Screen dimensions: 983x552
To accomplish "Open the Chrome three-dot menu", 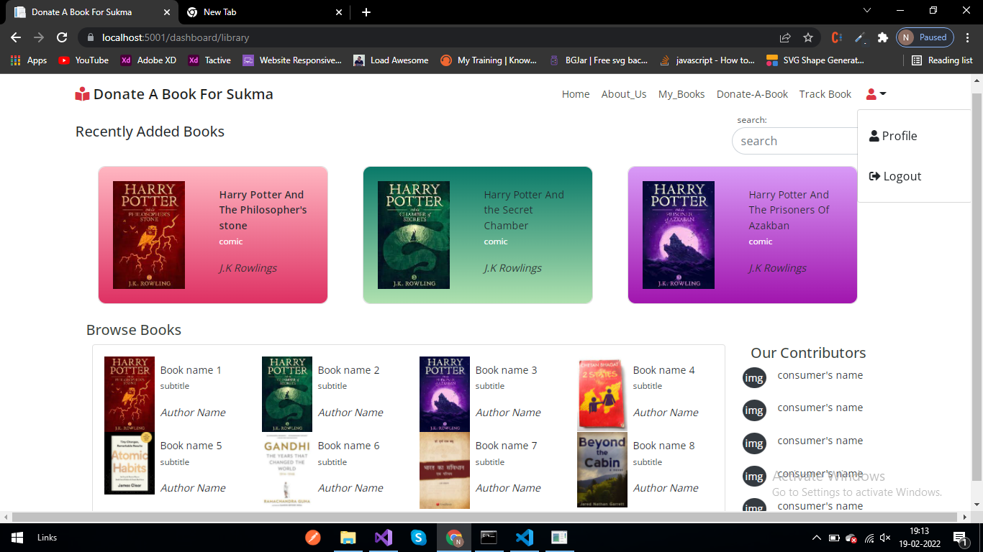I will tap(968, 37).
